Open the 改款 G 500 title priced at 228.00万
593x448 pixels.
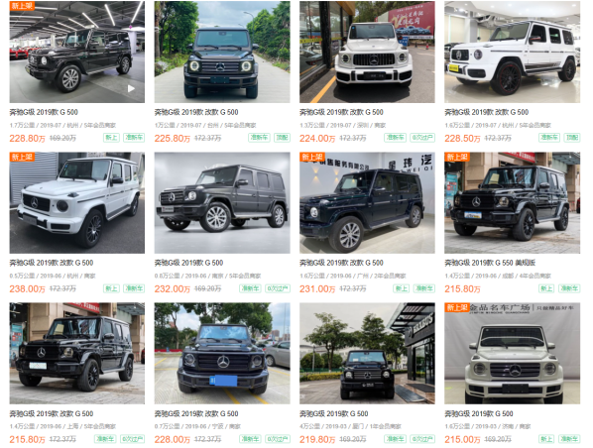(196, 413)
